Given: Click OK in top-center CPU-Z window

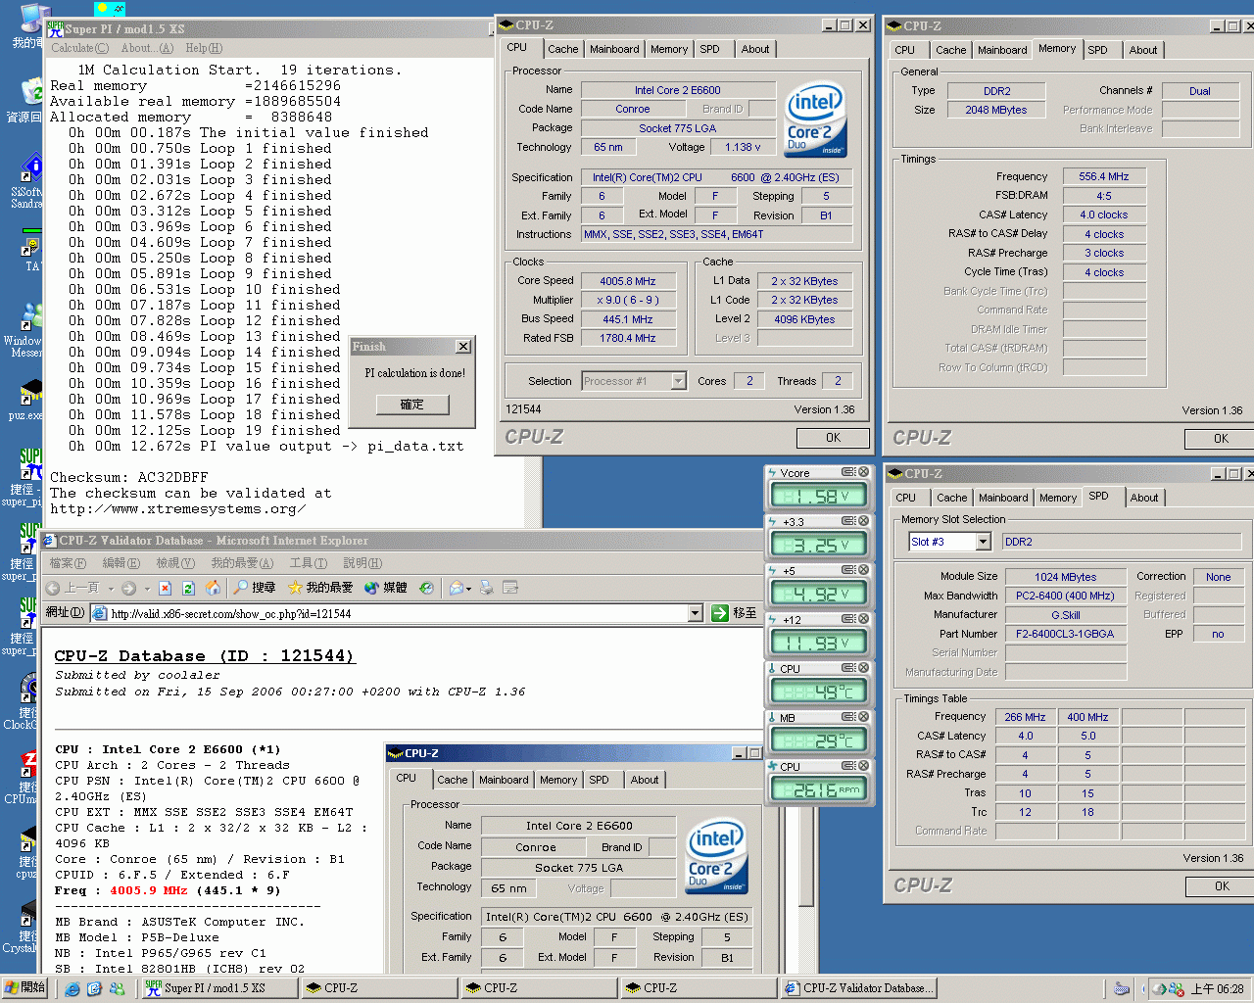Looking at the screenshot, I should coord(833,438).
